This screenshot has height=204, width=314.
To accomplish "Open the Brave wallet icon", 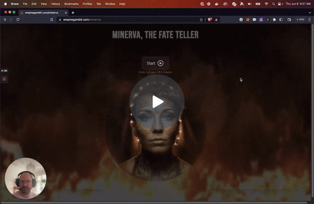I will click(x=289, y=20).
